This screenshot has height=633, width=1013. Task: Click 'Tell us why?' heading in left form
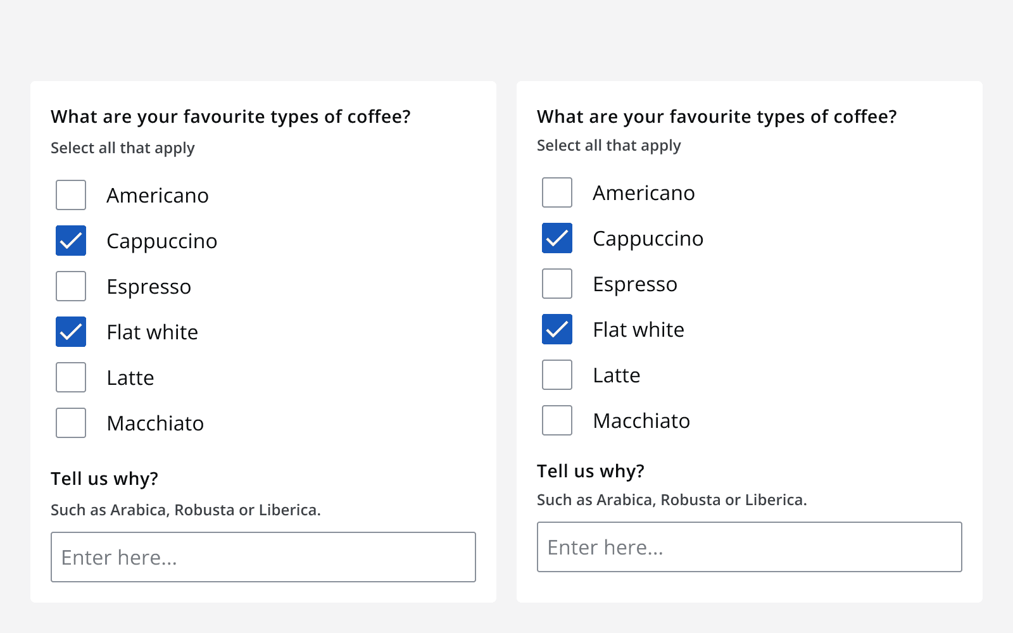tap(104, 479)
